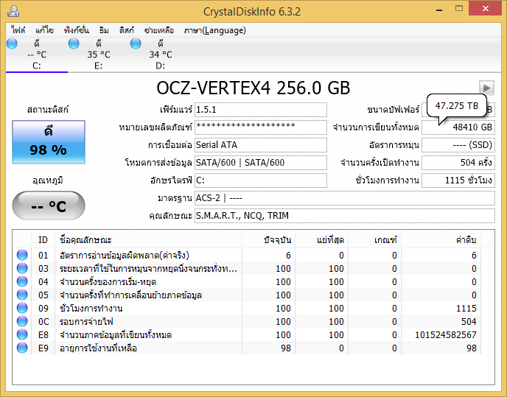Select the ชั่วโมงการทำงาน attribute row in table
This screenshot has height=397, width=507.
pyautogui.click(x=247, y=308)
